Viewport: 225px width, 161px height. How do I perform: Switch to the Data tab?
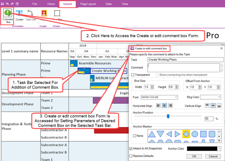[109, 4]
